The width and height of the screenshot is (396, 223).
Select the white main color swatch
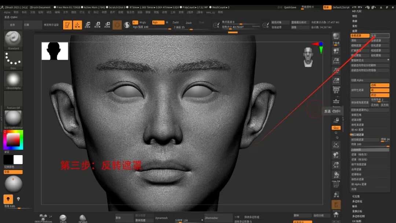(18, 160)
